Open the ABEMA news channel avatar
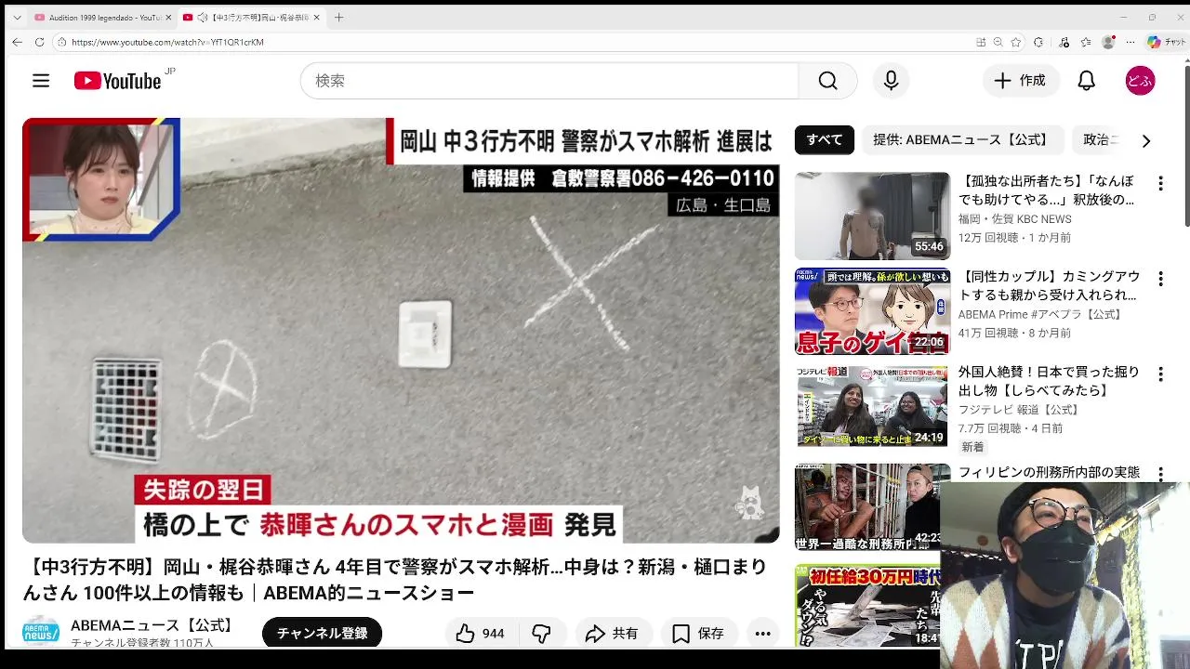Screen dimensions: 1190x669 pos(41,633)
